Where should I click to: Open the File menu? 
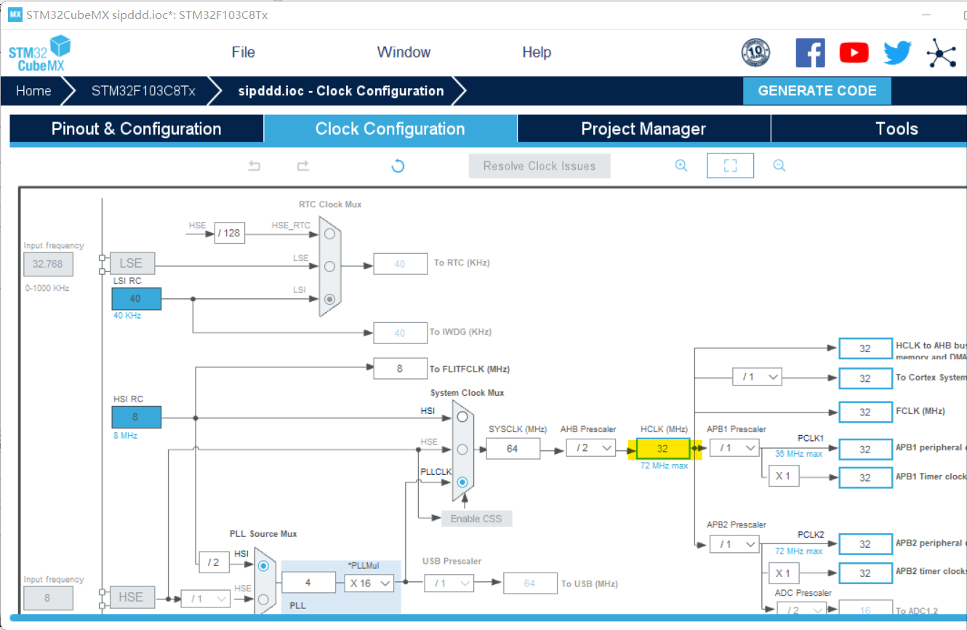pyautogui.click(x=244, y=52)
